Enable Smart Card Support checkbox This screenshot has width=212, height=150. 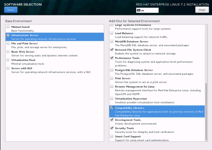pyautogui.click(x=112, y=136)
